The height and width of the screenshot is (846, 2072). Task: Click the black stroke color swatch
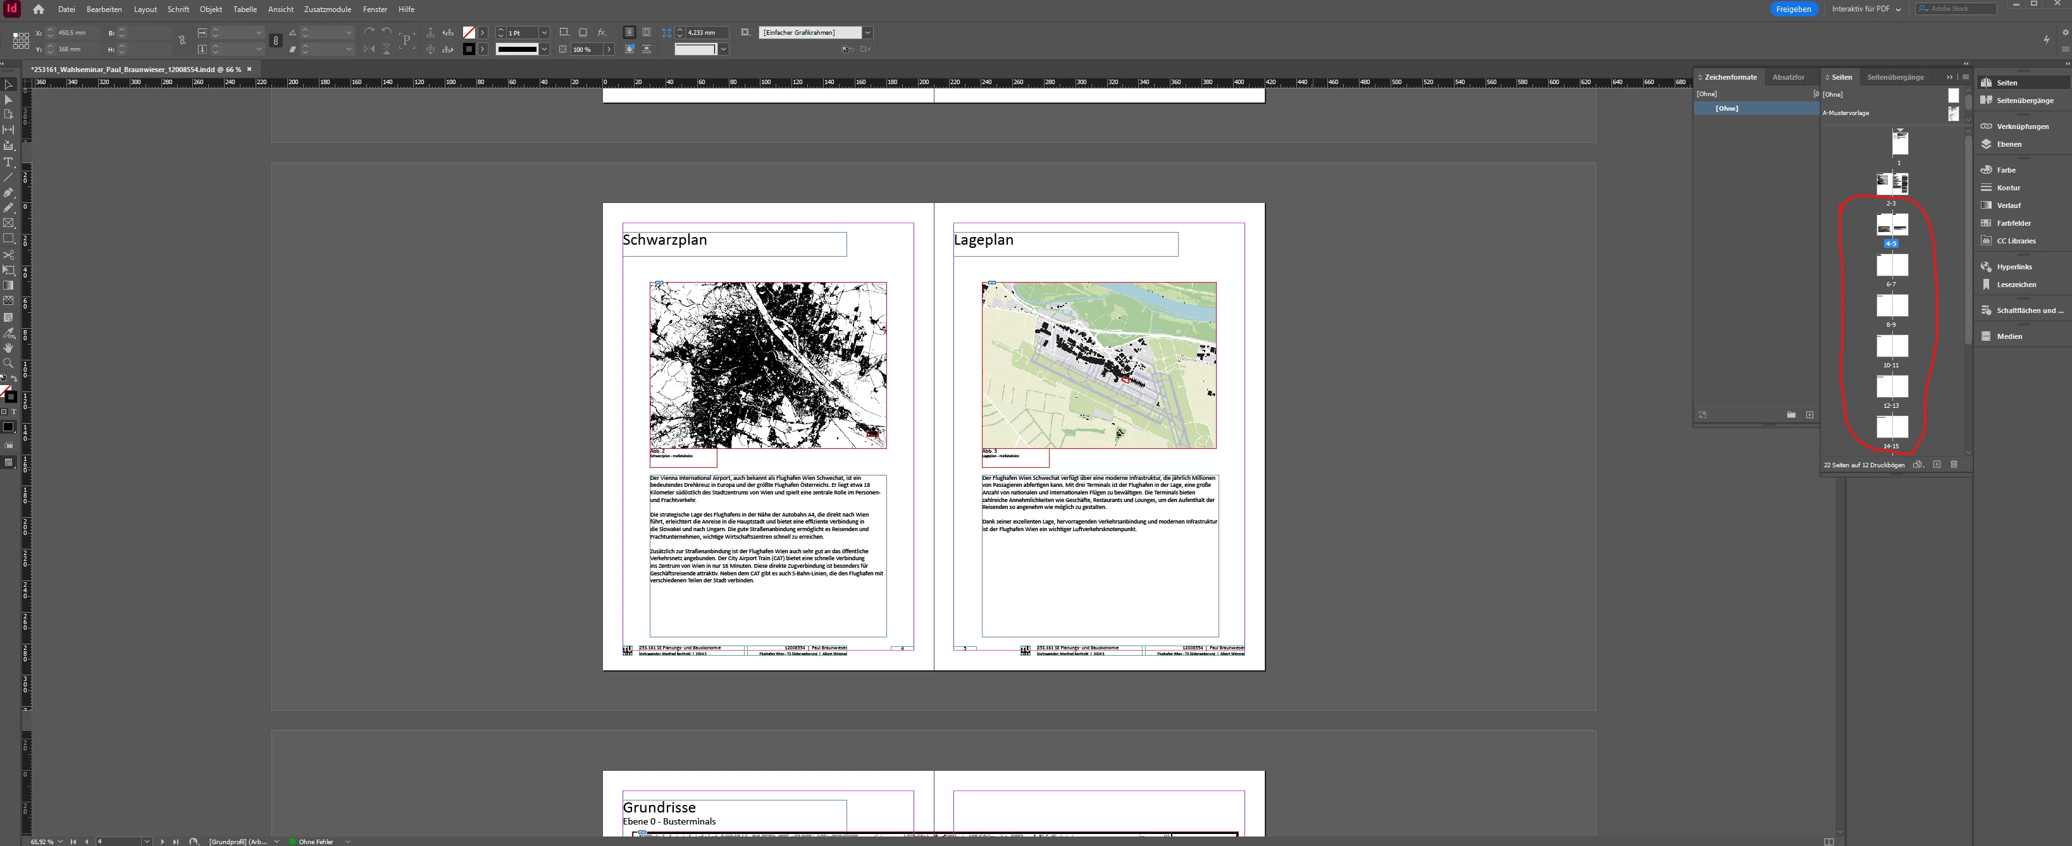point(469,49)
